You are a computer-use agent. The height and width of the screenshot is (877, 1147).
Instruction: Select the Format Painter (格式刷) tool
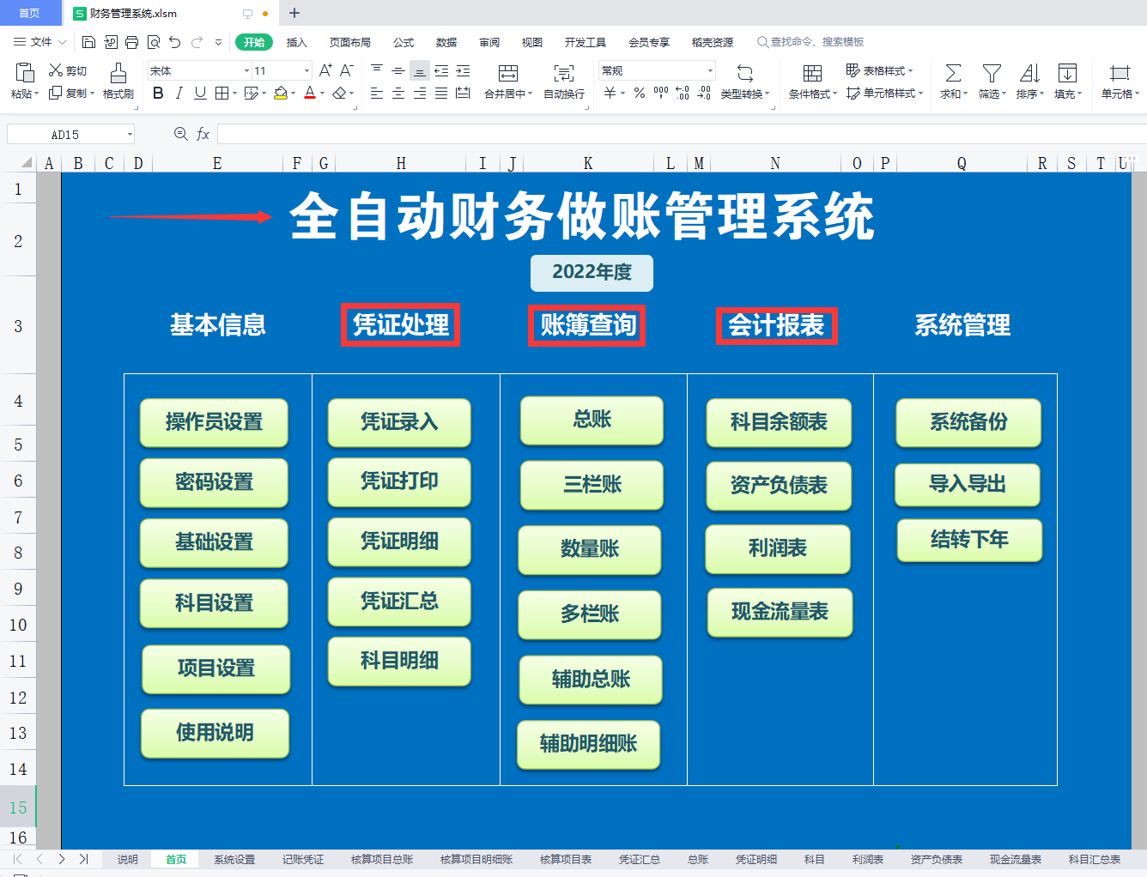coord(118,82)
